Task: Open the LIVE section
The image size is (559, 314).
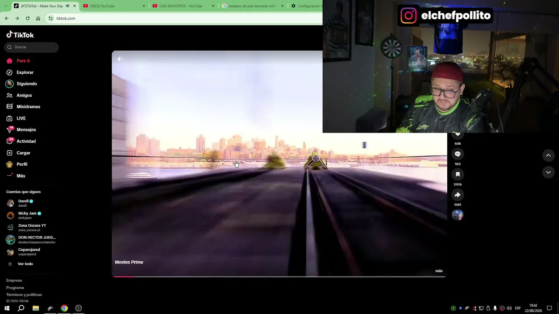Action: tap(16, 118)
